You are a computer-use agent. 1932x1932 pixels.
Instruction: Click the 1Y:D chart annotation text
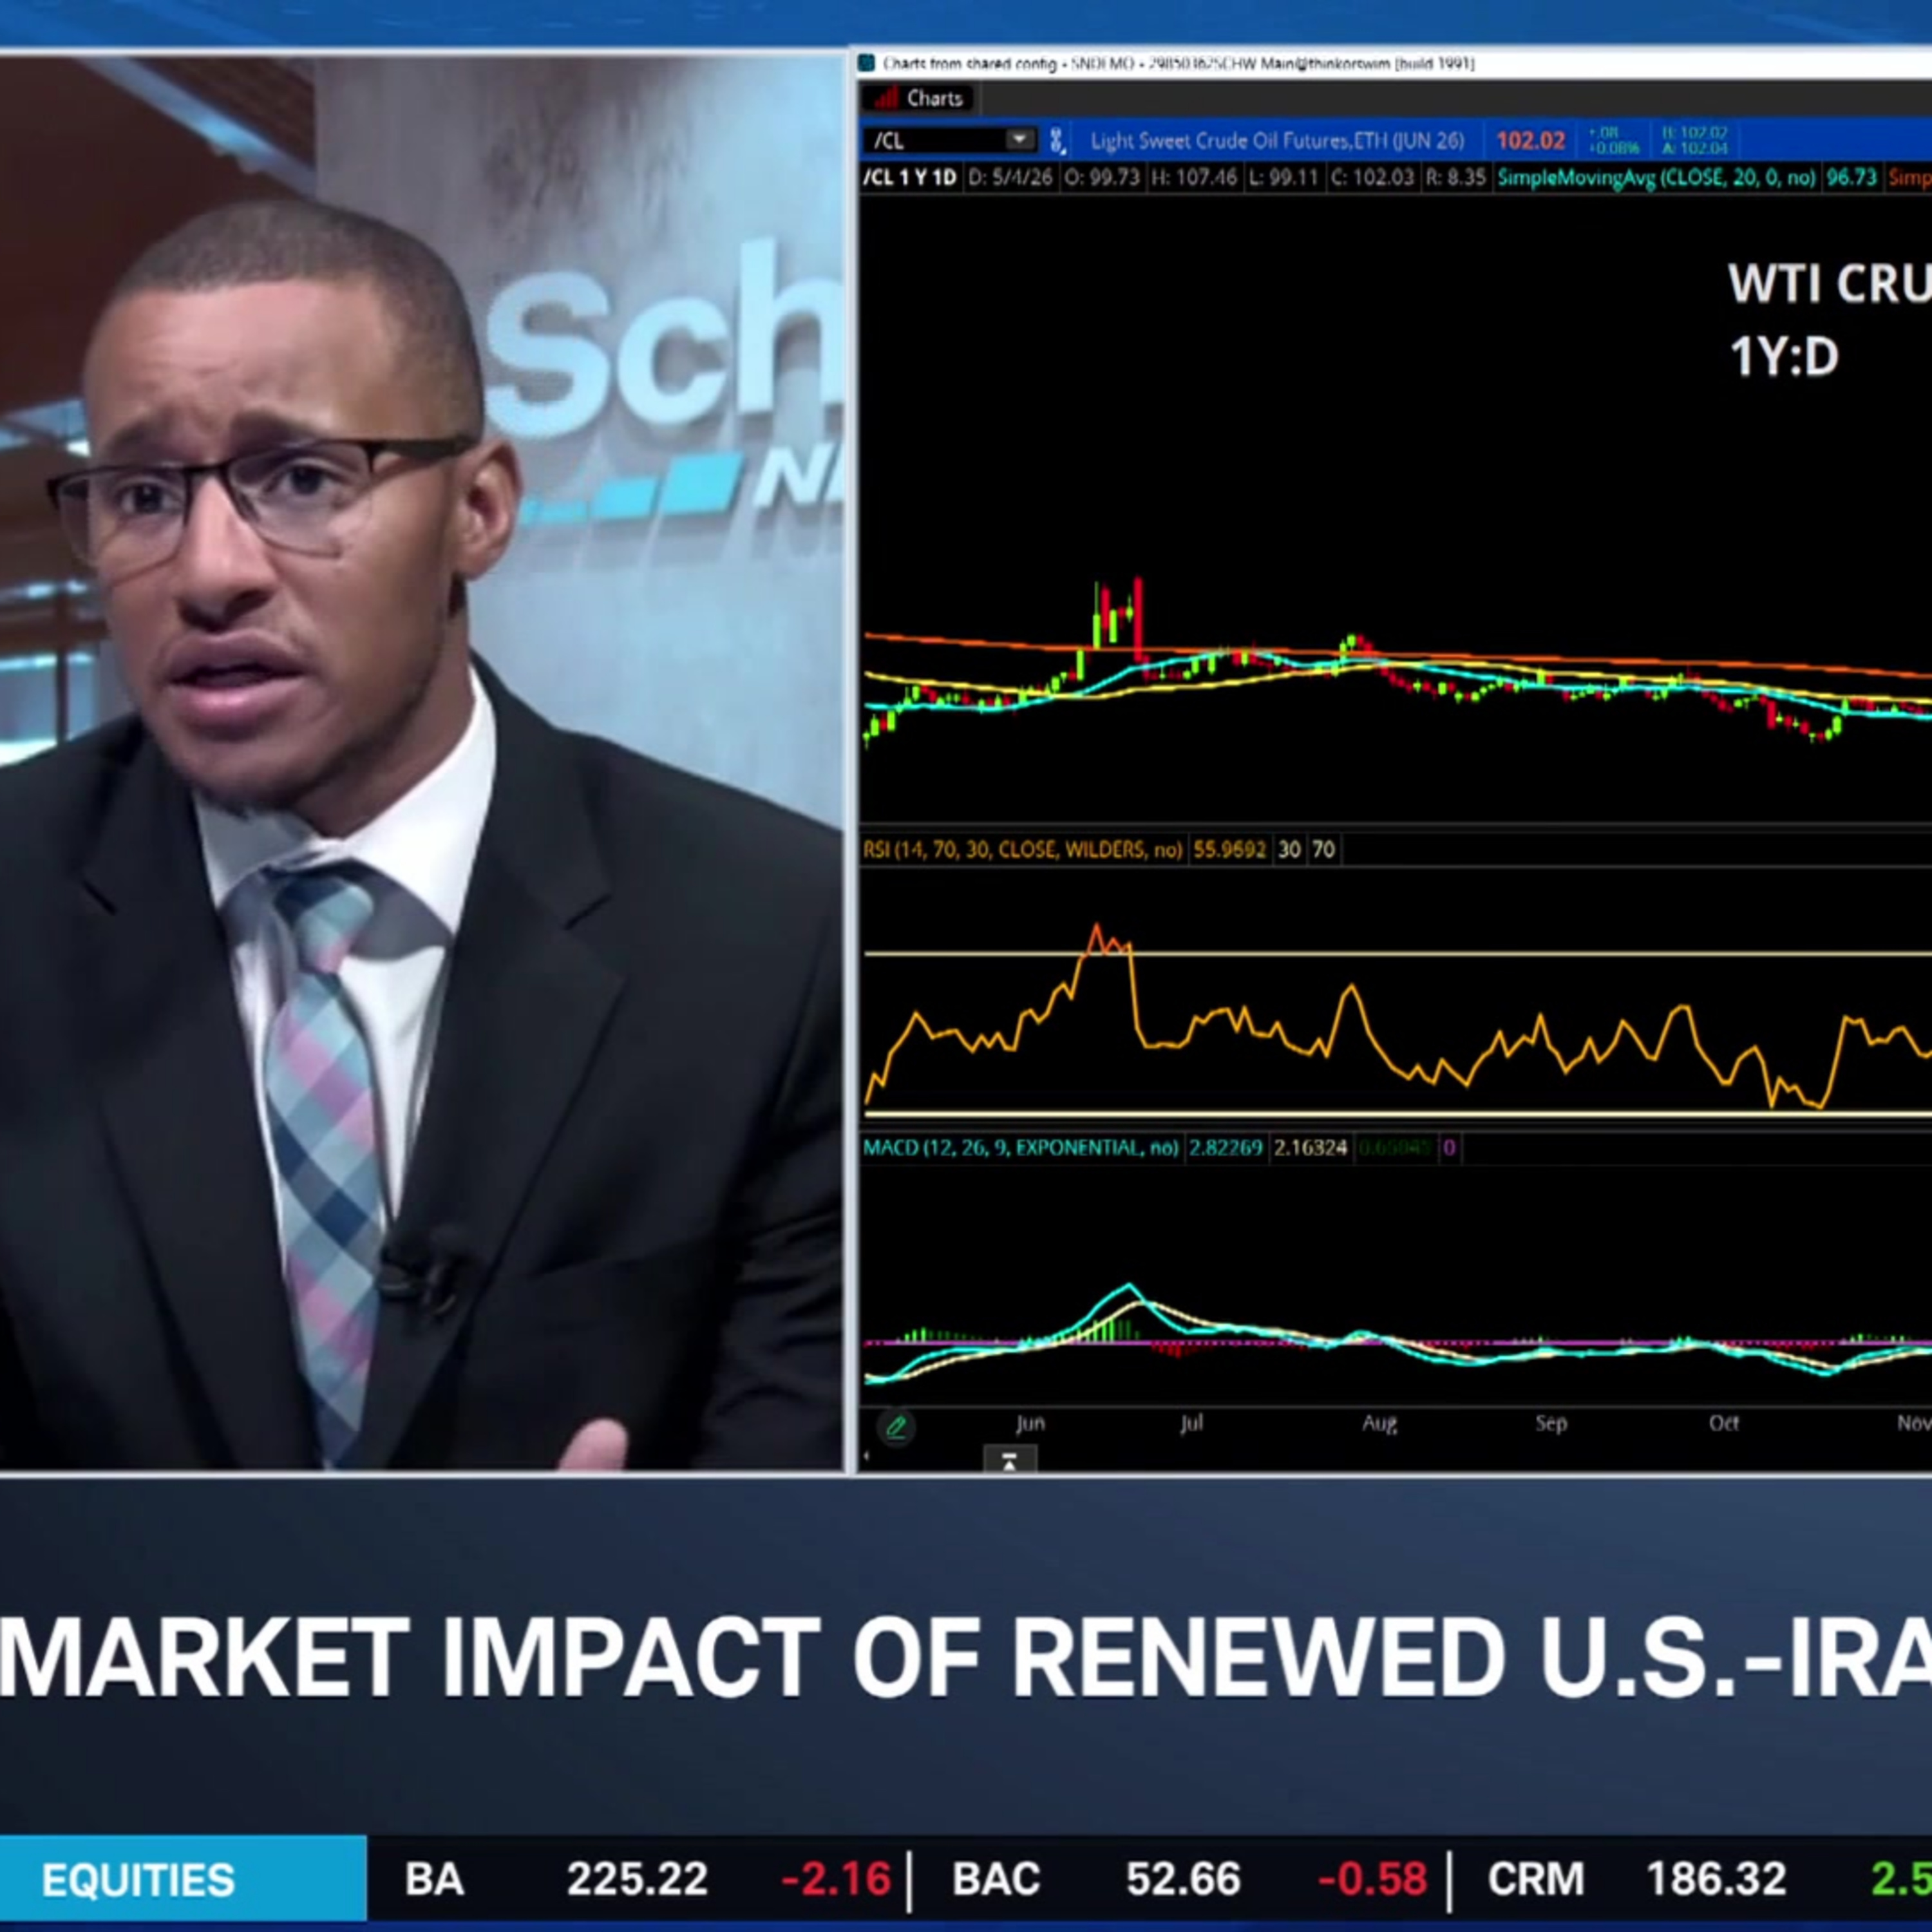[x=1784, y=357]
